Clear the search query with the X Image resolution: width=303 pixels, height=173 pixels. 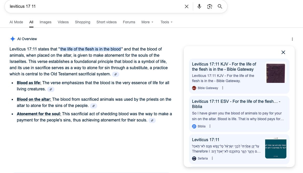click(x=186, y=6)
